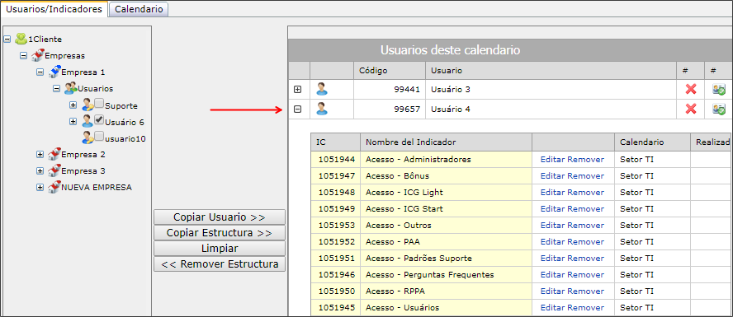This screenshot has height=317, width=733.
Task: Select the NUEVA EMPRESA tree label
Action: [97, 188]
